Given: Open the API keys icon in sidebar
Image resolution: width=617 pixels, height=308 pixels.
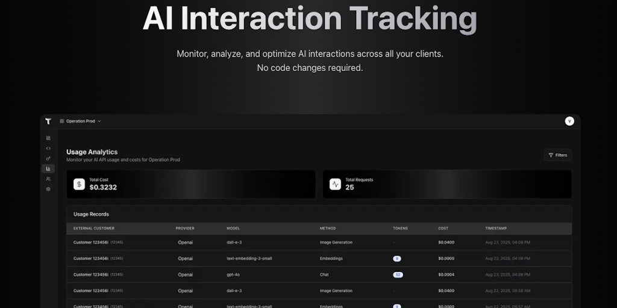Looking at the screenshot, I should [48, 158].
